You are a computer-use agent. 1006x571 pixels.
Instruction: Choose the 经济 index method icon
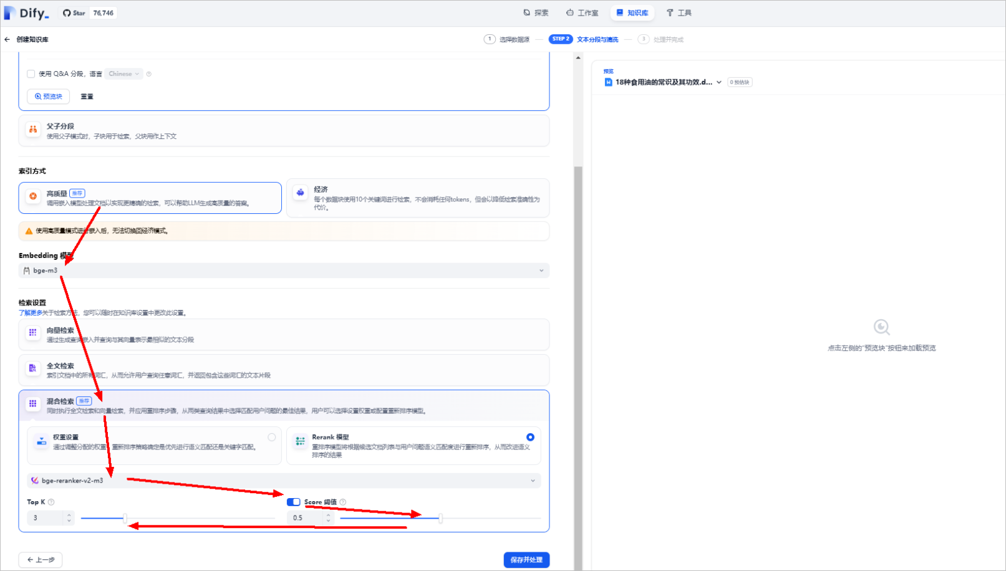point(301,193)
